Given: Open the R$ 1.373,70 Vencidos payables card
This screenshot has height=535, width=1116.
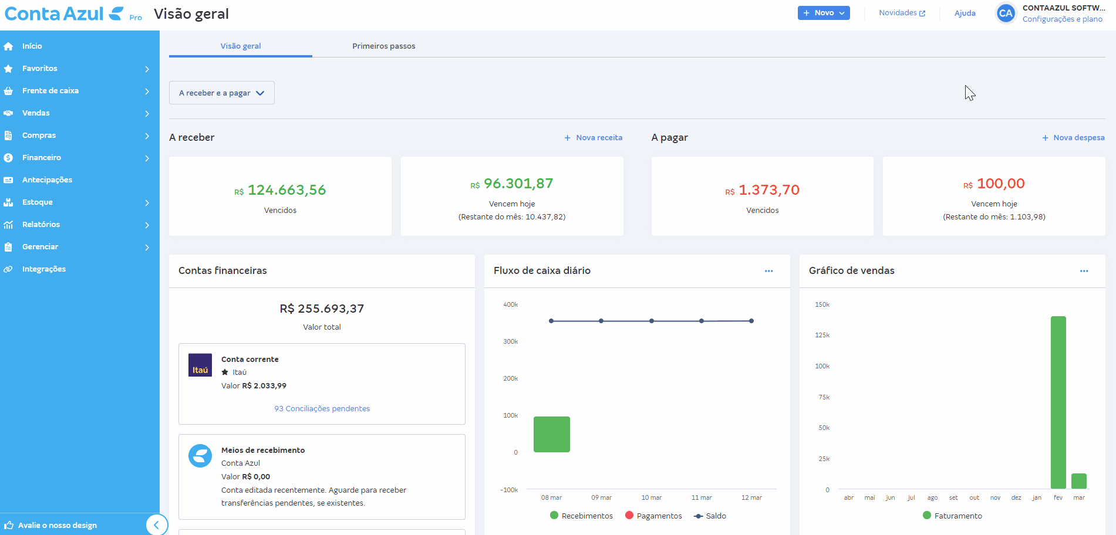Looking at the screenshot, I should coord(763,196).
